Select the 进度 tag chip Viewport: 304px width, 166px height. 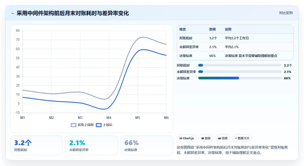[223, 138]
